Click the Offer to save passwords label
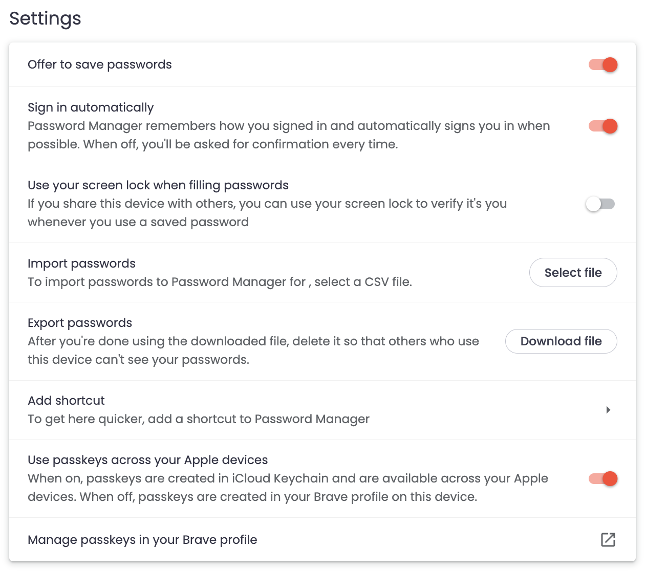Viewport: 646px width, 571px height. 100,64
